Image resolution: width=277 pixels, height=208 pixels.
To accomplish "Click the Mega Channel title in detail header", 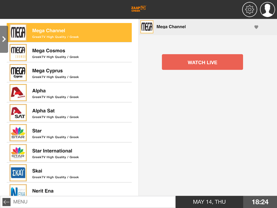I will click(x=171, y=27).
